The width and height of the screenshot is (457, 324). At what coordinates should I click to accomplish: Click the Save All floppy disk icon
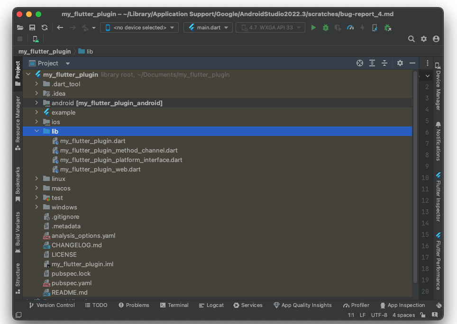coord(32,28)
